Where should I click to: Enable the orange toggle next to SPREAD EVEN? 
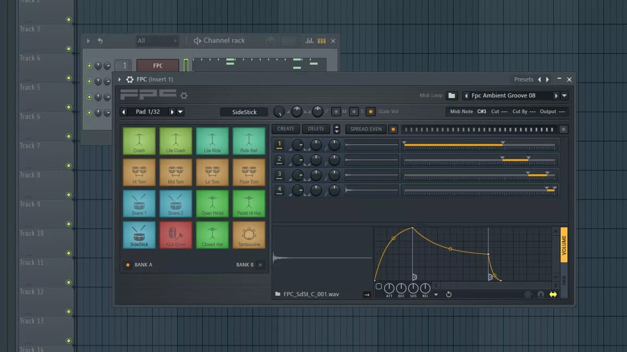pyautogui.click(x=393, y=129)
